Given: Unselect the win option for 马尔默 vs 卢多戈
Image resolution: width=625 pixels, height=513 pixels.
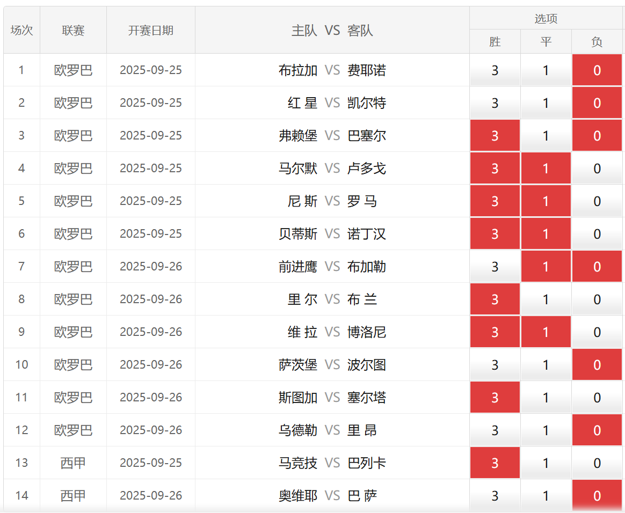Looking at the screenshot, I should 495,168.
